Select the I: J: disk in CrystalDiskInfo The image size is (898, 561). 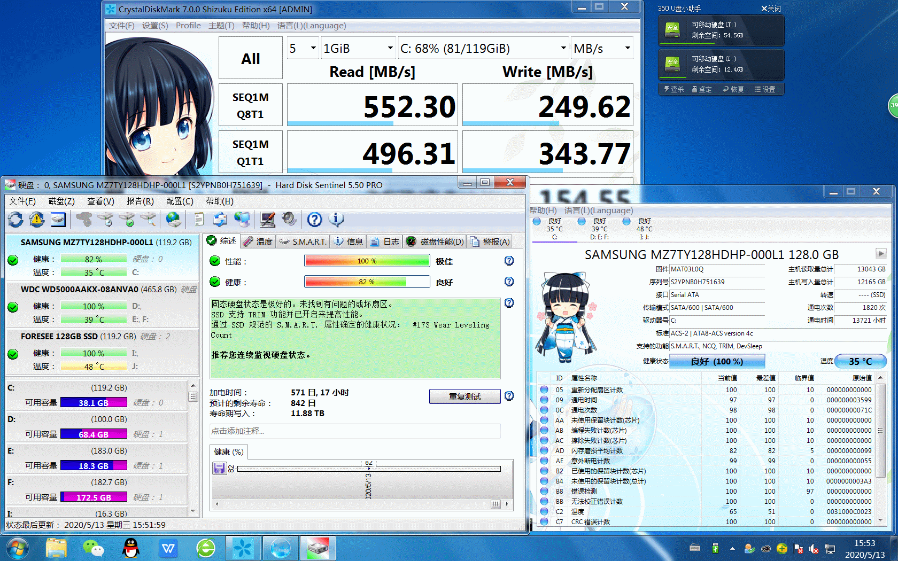644,229
